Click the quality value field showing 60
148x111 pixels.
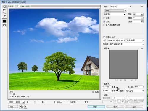pyautogui.click(x=137, y=14)
